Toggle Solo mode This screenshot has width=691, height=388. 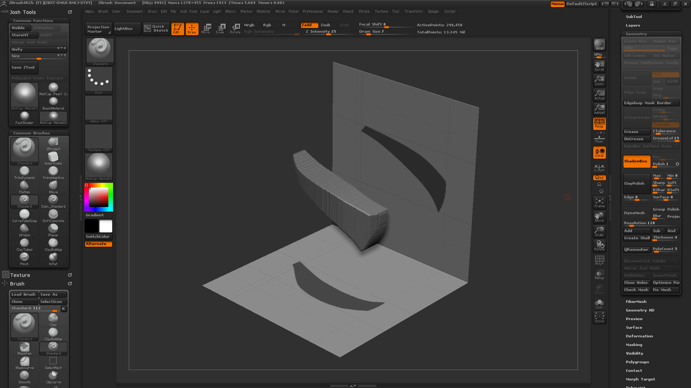599,304
